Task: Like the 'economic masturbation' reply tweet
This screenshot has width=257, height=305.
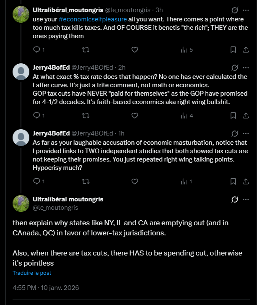Action: coord(135,181)
